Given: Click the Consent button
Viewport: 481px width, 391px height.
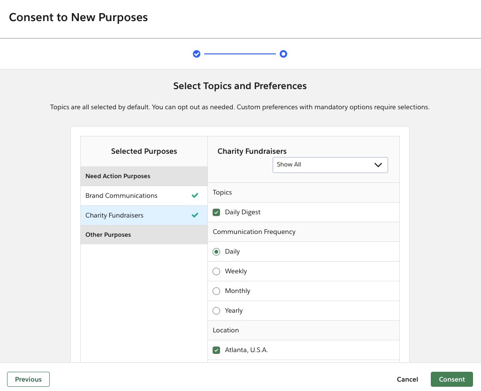Looking at the screenshot, I should [451, 379].
